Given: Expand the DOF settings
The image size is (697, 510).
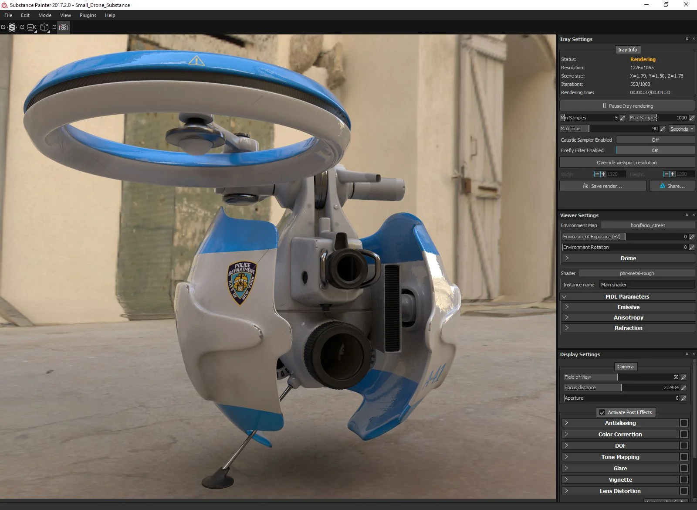Looking at the screenshot, I should coord(620,445).
